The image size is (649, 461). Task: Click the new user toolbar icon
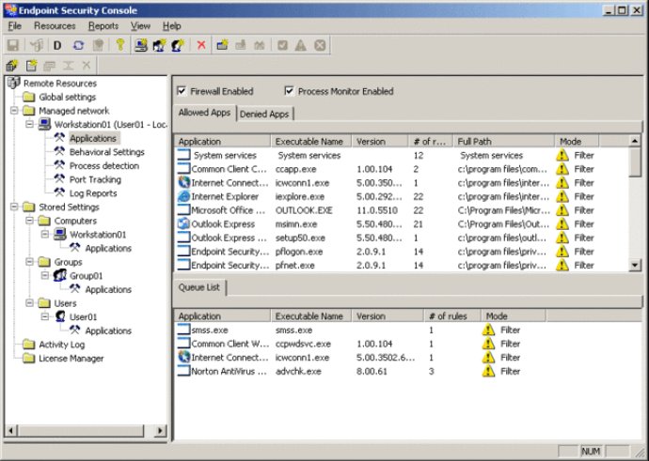pyautogui.click(x=178, y=45)
